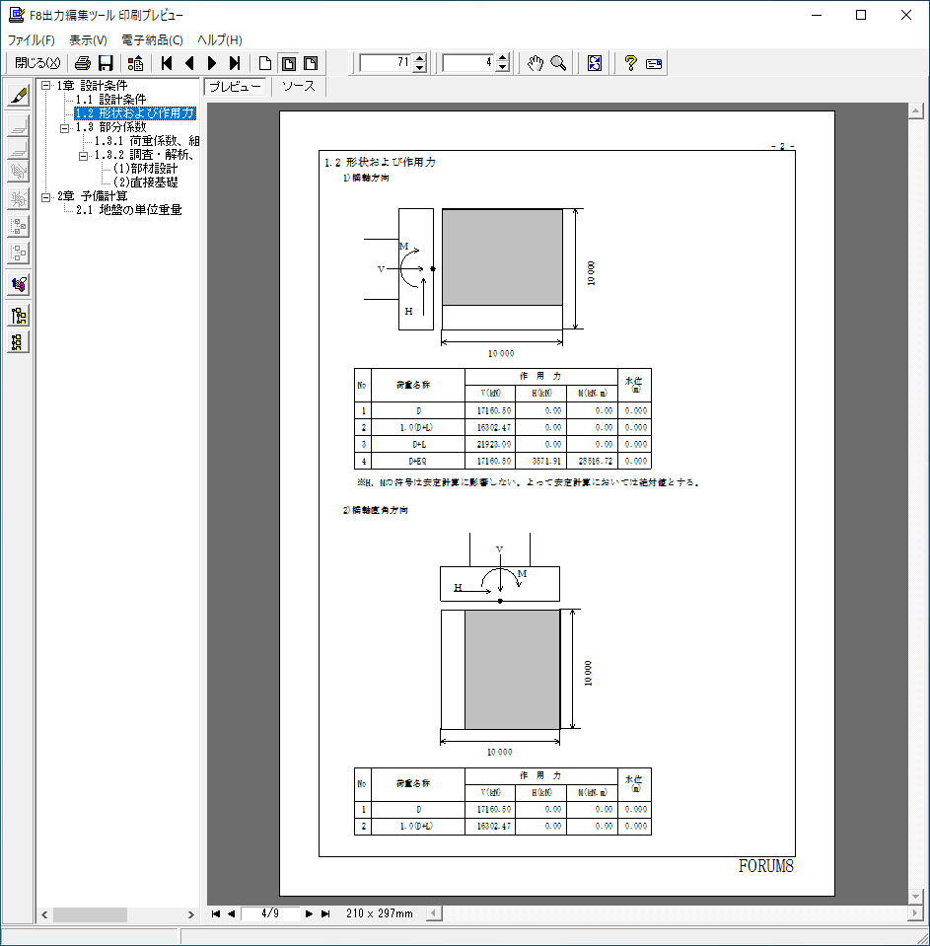The image size is (930, 946).
Task: Go to first page in bottom bar
Action: pyautogui.click(x=215, y=914)
